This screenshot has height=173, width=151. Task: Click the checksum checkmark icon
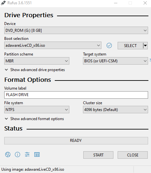point(109,45)
